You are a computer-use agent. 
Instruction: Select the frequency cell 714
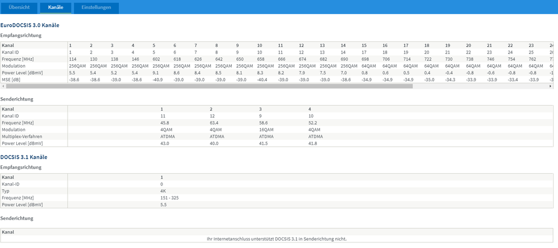click(x=407, y=59)
